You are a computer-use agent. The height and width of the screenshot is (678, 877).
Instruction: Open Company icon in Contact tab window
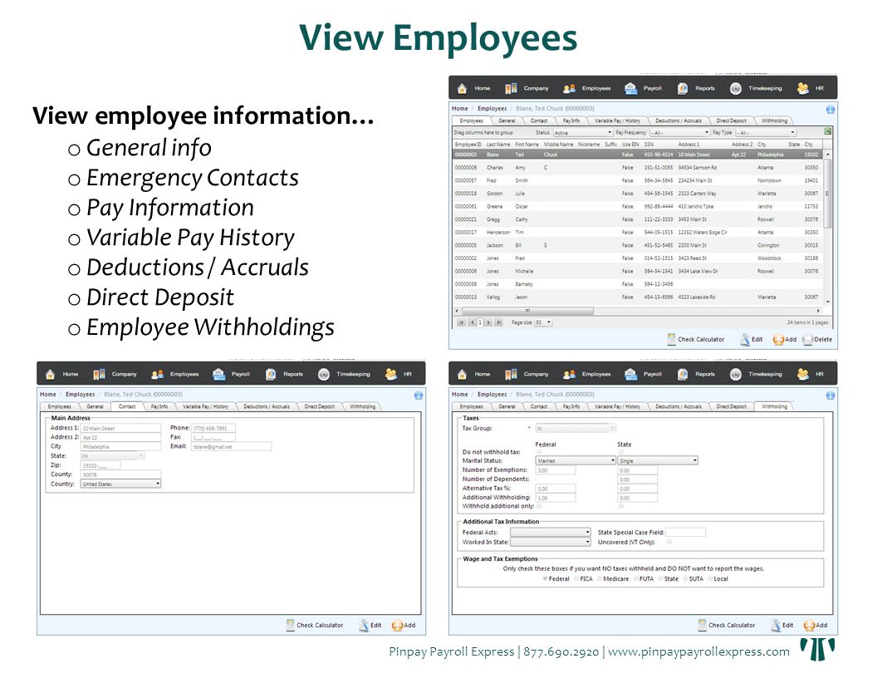[99, 374]
